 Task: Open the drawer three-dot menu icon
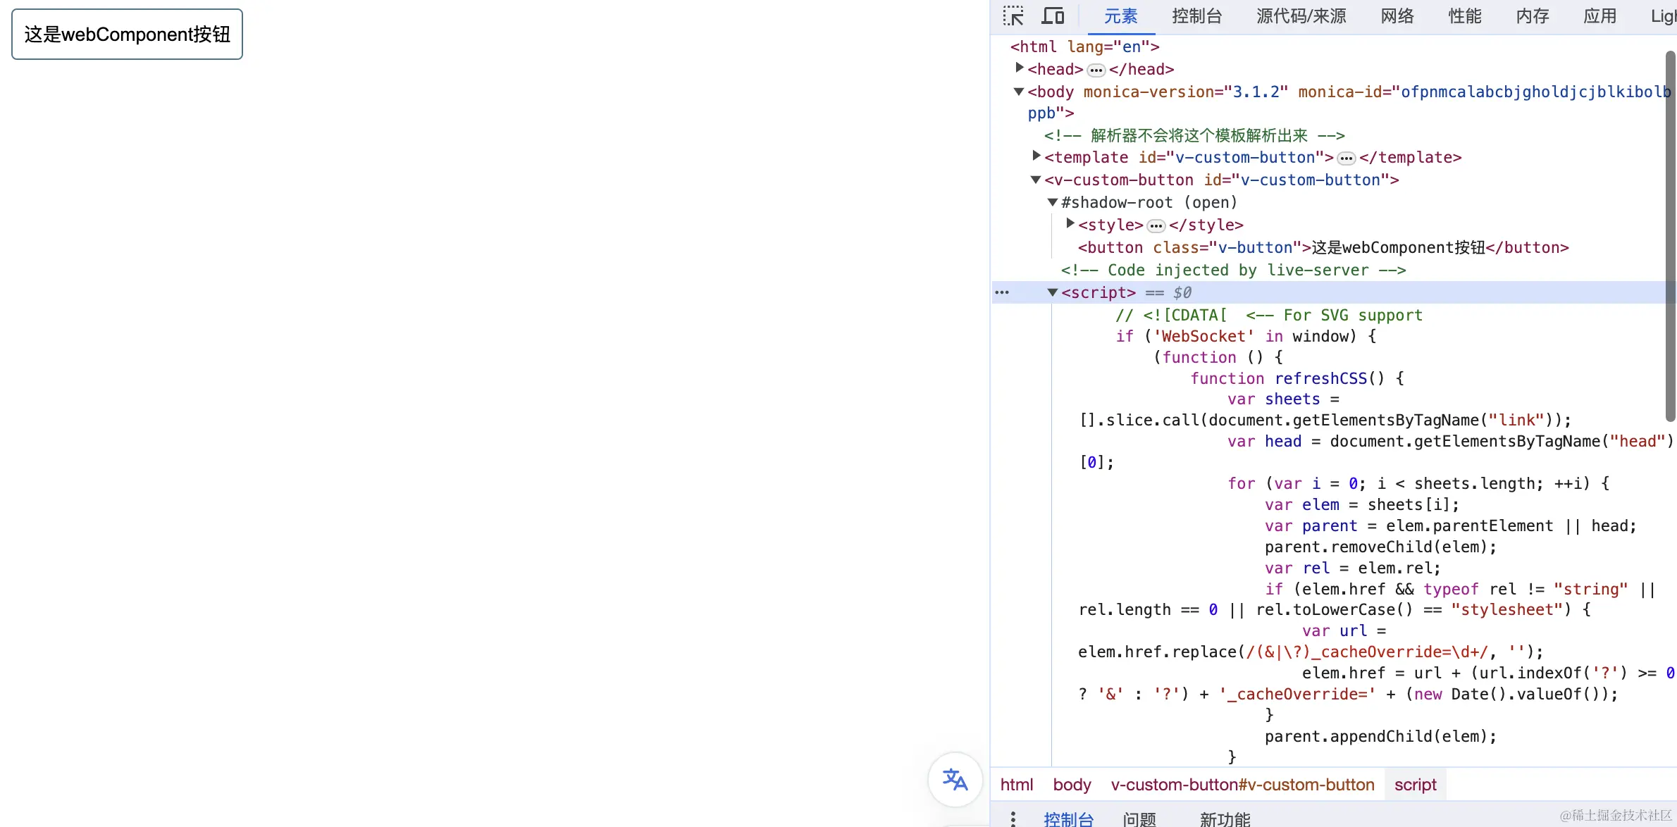click(1013, 819)
